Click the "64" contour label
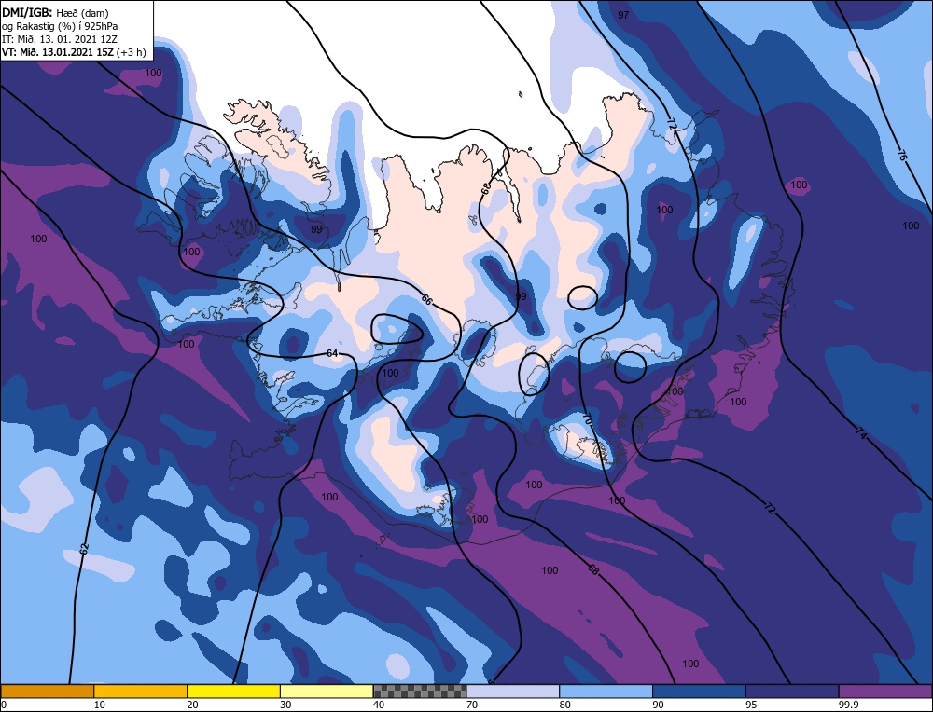The image size is (933, 712). click(x=333, y=353)
